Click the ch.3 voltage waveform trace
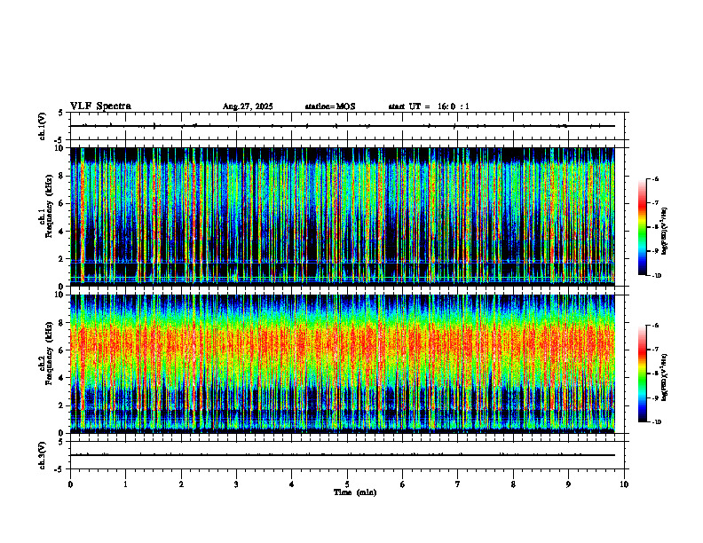703x543 pixels. 343,455
